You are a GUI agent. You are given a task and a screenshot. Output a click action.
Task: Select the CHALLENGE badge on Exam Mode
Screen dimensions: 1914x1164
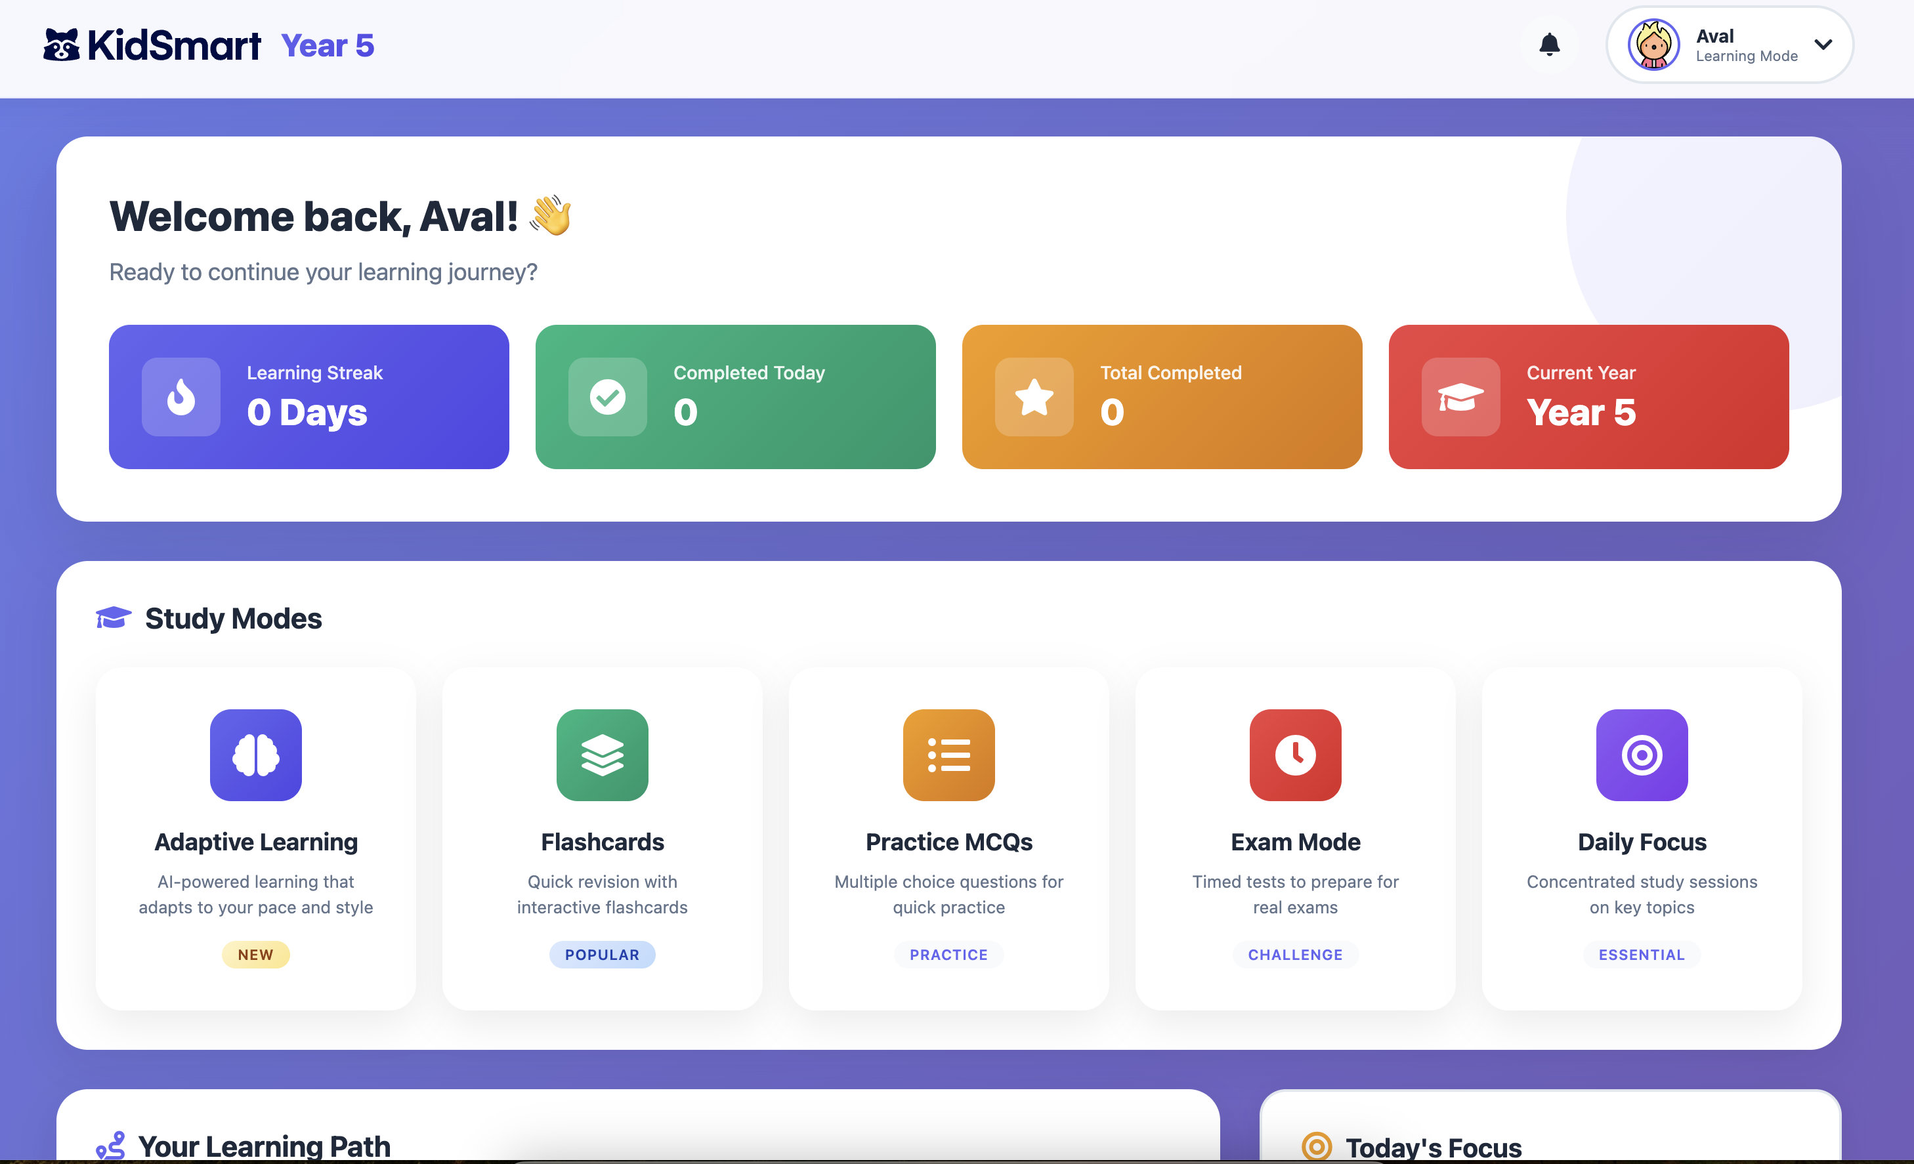1294,954
